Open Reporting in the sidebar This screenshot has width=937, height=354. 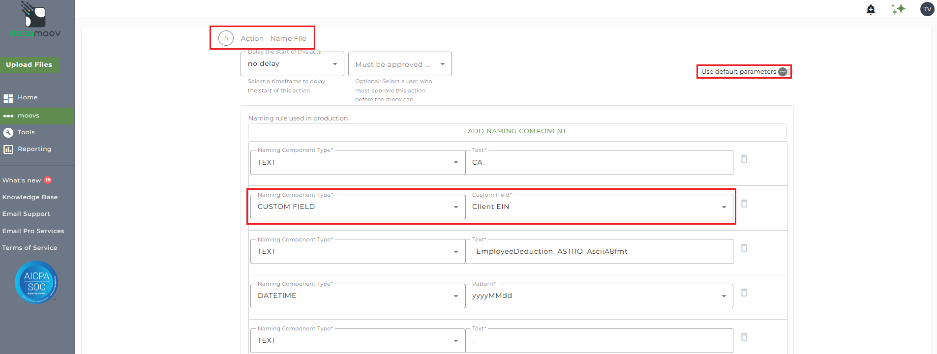tap(34, 149)
